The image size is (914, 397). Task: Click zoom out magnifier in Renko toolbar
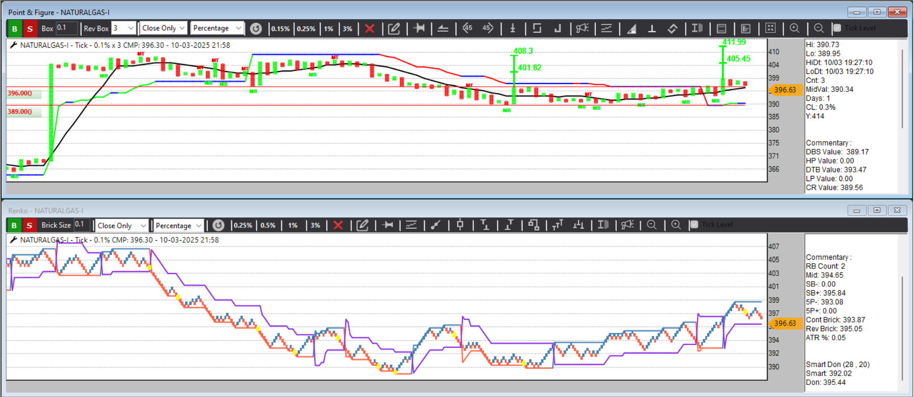coord(652,224)
